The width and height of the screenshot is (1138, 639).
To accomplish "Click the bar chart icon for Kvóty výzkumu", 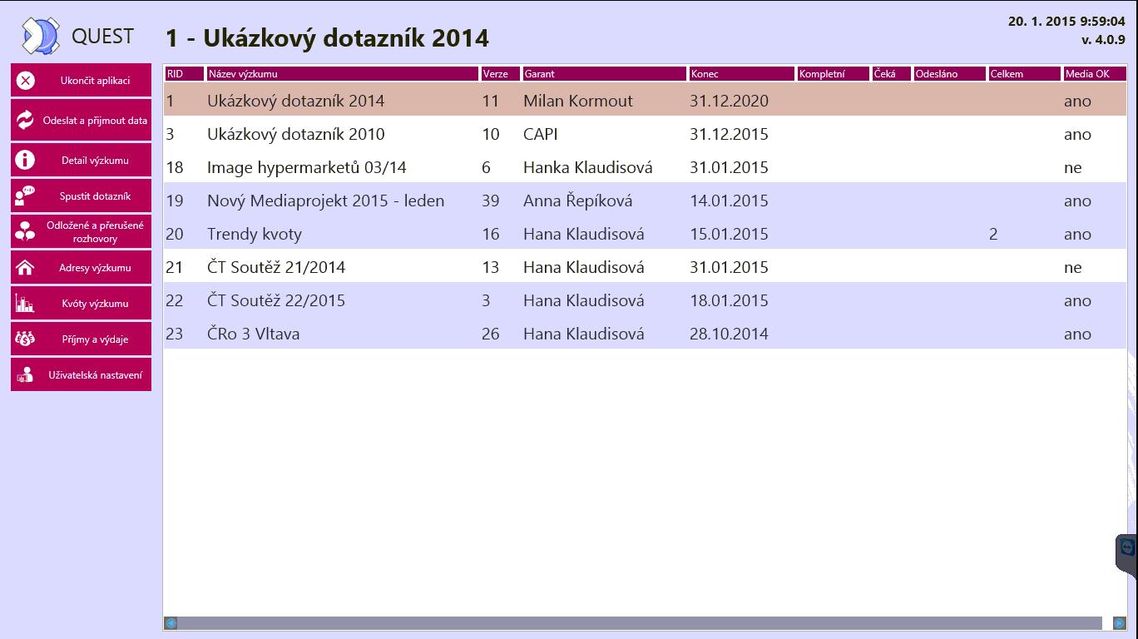I will pos(26,304).
